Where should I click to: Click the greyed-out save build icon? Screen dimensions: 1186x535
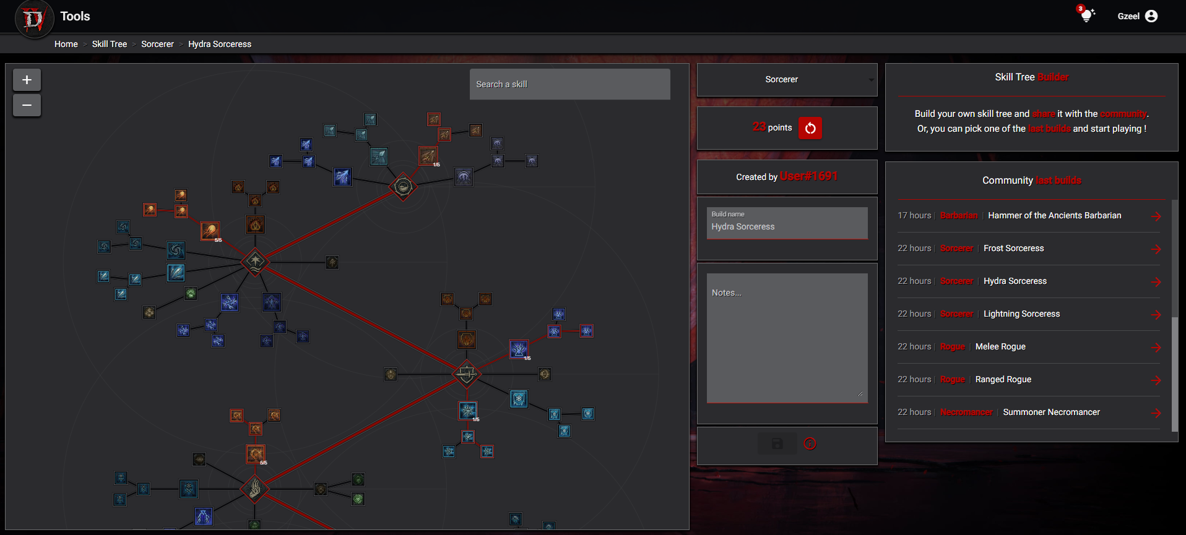(777, 443)
